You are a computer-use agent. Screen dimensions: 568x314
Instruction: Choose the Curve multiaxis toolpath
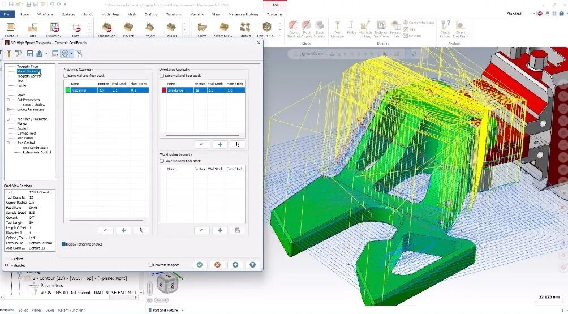[202, 29]
